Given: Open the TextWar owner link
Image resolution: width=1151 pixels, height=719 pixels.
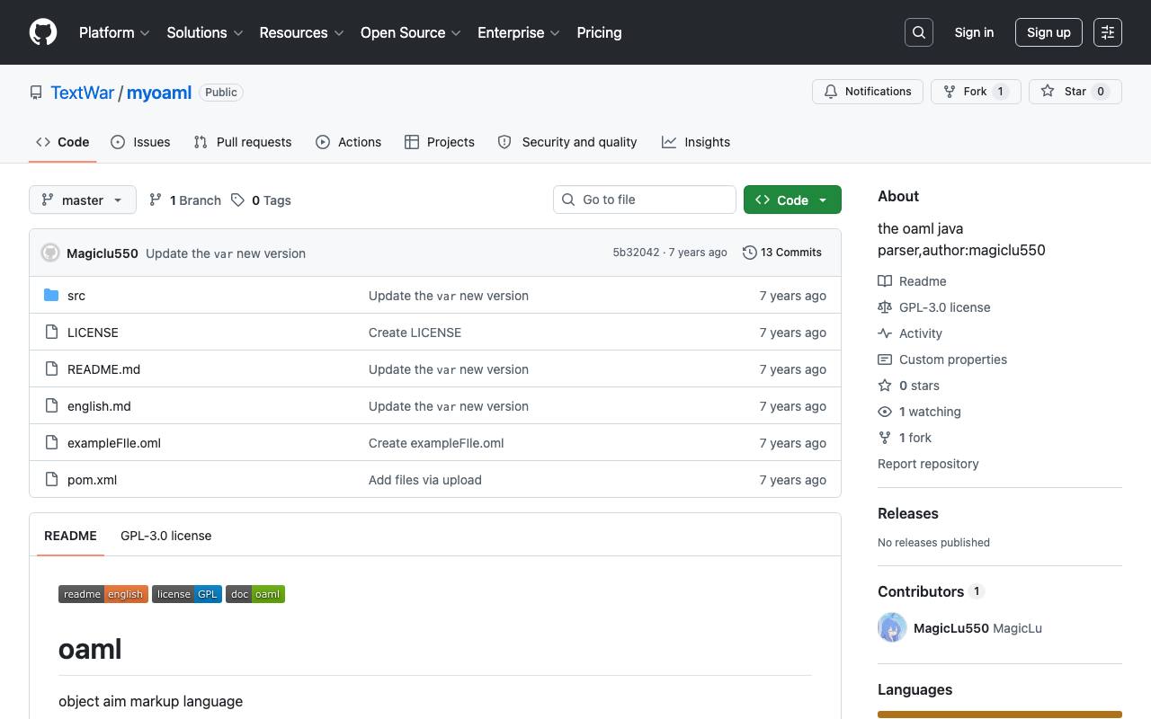Looking at the screenshot, I should point(83,93).
